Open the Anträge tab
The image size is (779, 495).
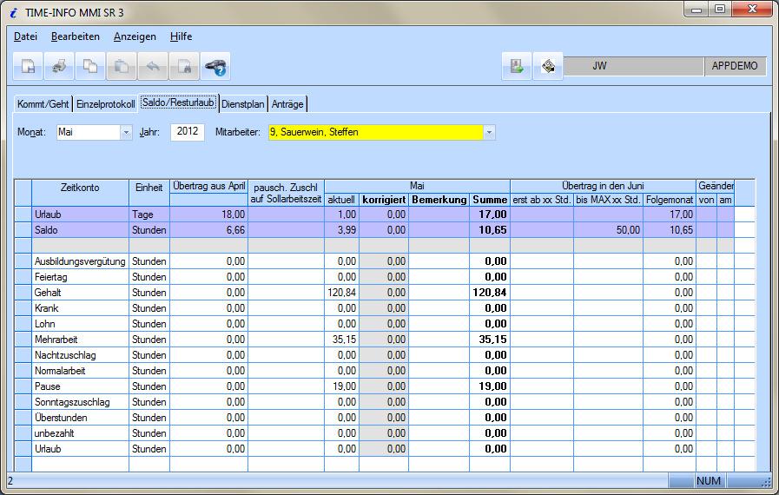click(x=287, y=104)
